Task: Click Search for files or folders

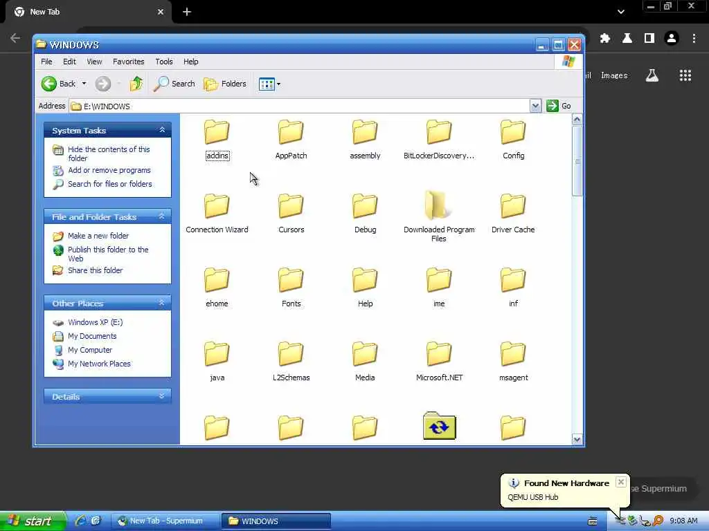Action: (x=110, y=184)
